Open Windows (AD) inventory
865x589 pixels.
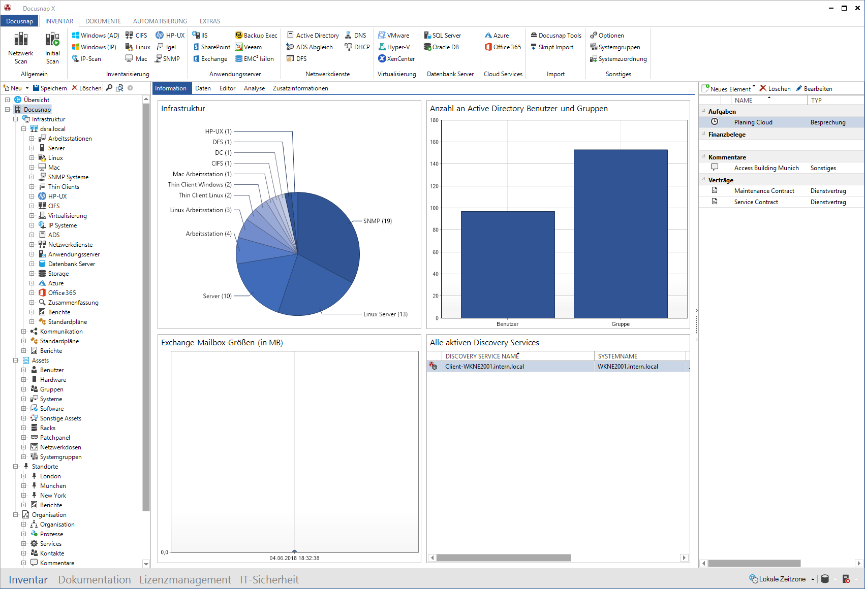click(x=96, y=36)
